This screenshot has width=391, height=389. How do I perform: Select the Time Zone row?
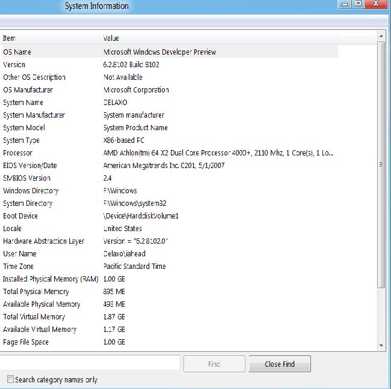click(x=170, y=267)
